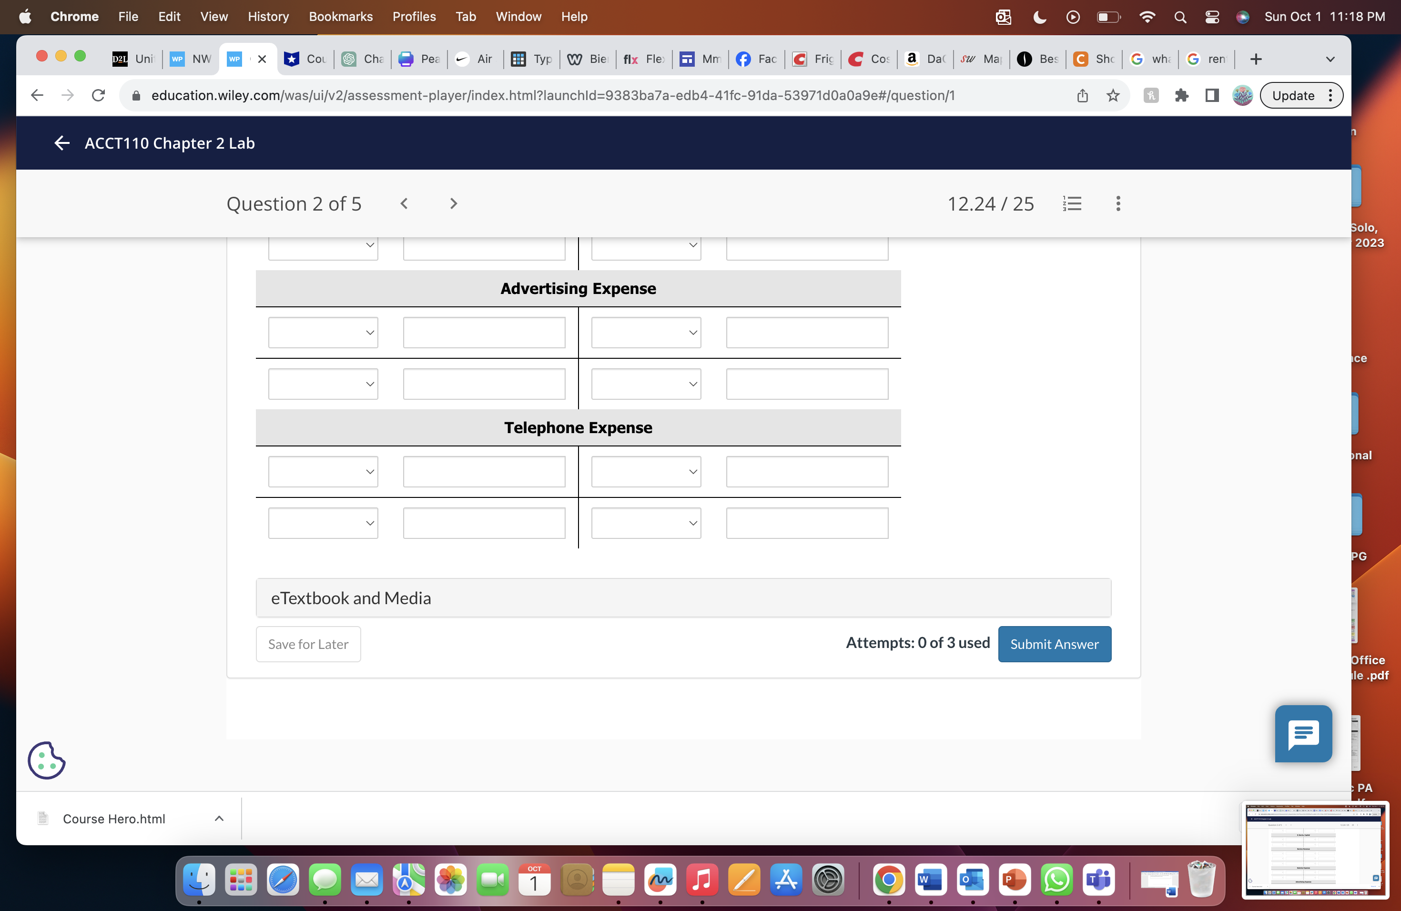1401x911 pixels.
Task: Open the question list icon beside the score
Action: pos(1072,203)
